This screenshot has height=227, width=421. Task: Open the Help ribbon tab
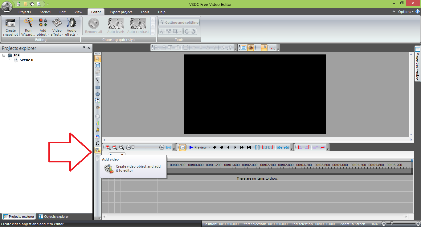(162, 12)
